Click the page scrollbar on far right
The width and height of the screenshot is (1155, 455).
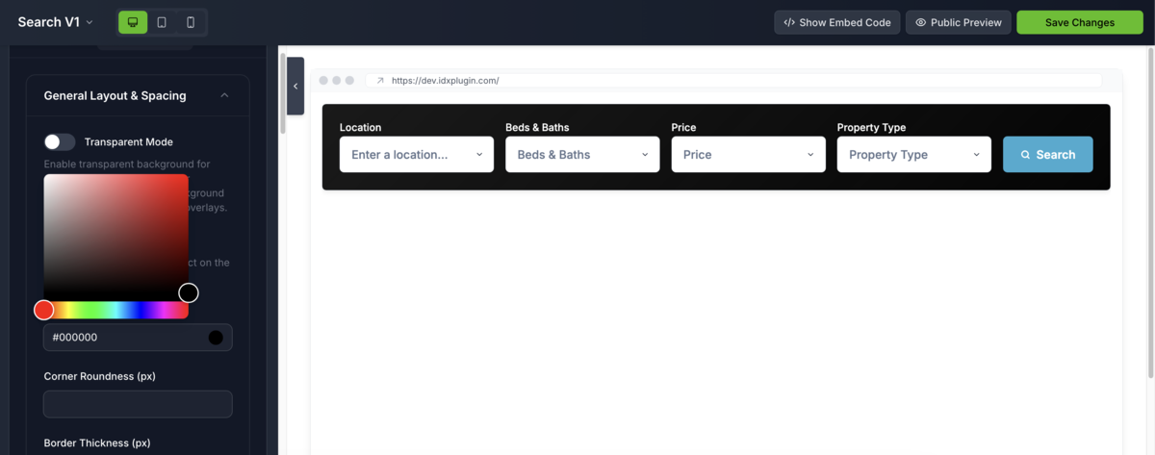pyautogui.click(x=1150, y=212)
